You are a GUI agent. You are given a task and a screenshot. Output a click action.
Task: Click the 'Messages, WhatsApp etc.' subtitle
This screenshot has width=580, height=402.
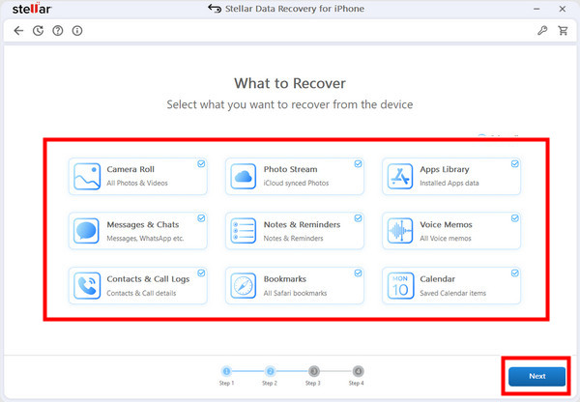(x=145, y=239)
